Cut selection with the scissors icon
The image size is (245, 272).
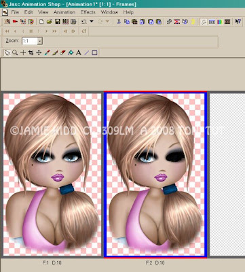click(119, 22)
